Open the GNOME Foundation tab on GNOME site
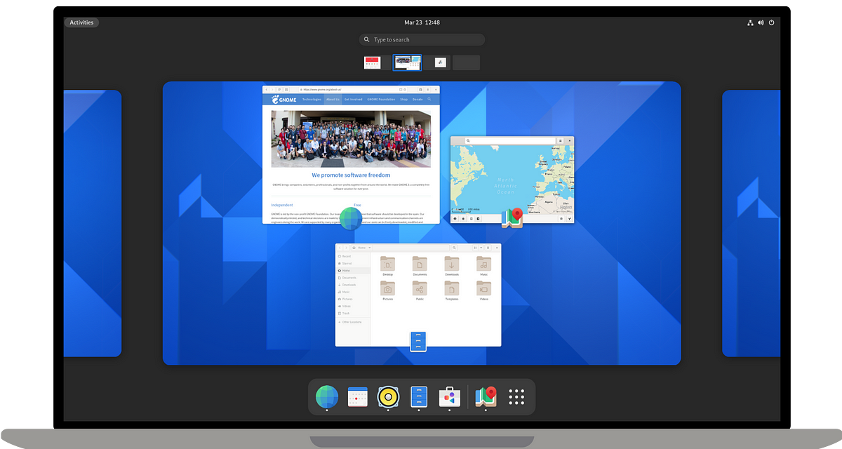The width and height of the screenshot is (842, 449). pos(381,100)
